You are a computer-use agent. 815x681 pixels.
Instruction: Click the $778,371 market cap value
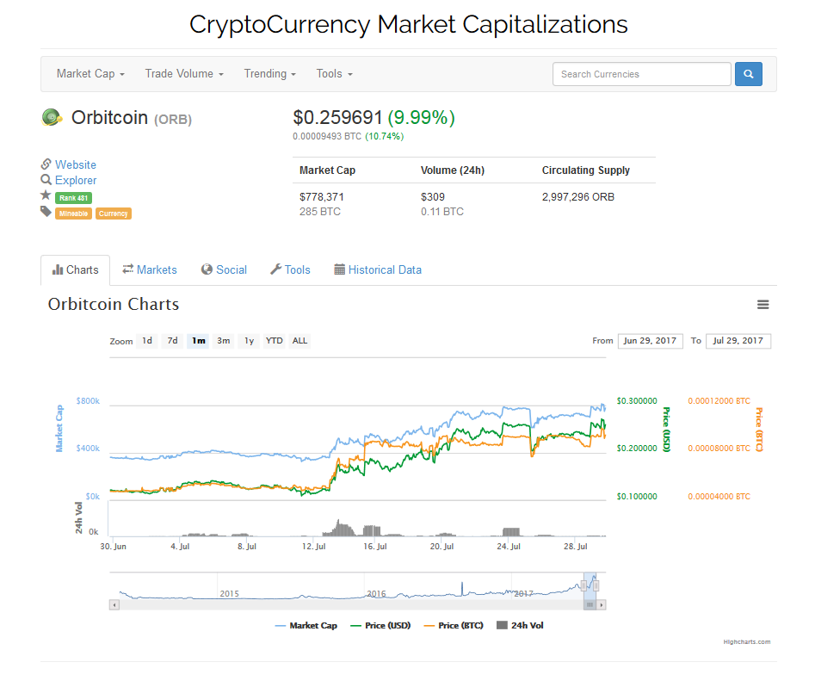(322, 197)
